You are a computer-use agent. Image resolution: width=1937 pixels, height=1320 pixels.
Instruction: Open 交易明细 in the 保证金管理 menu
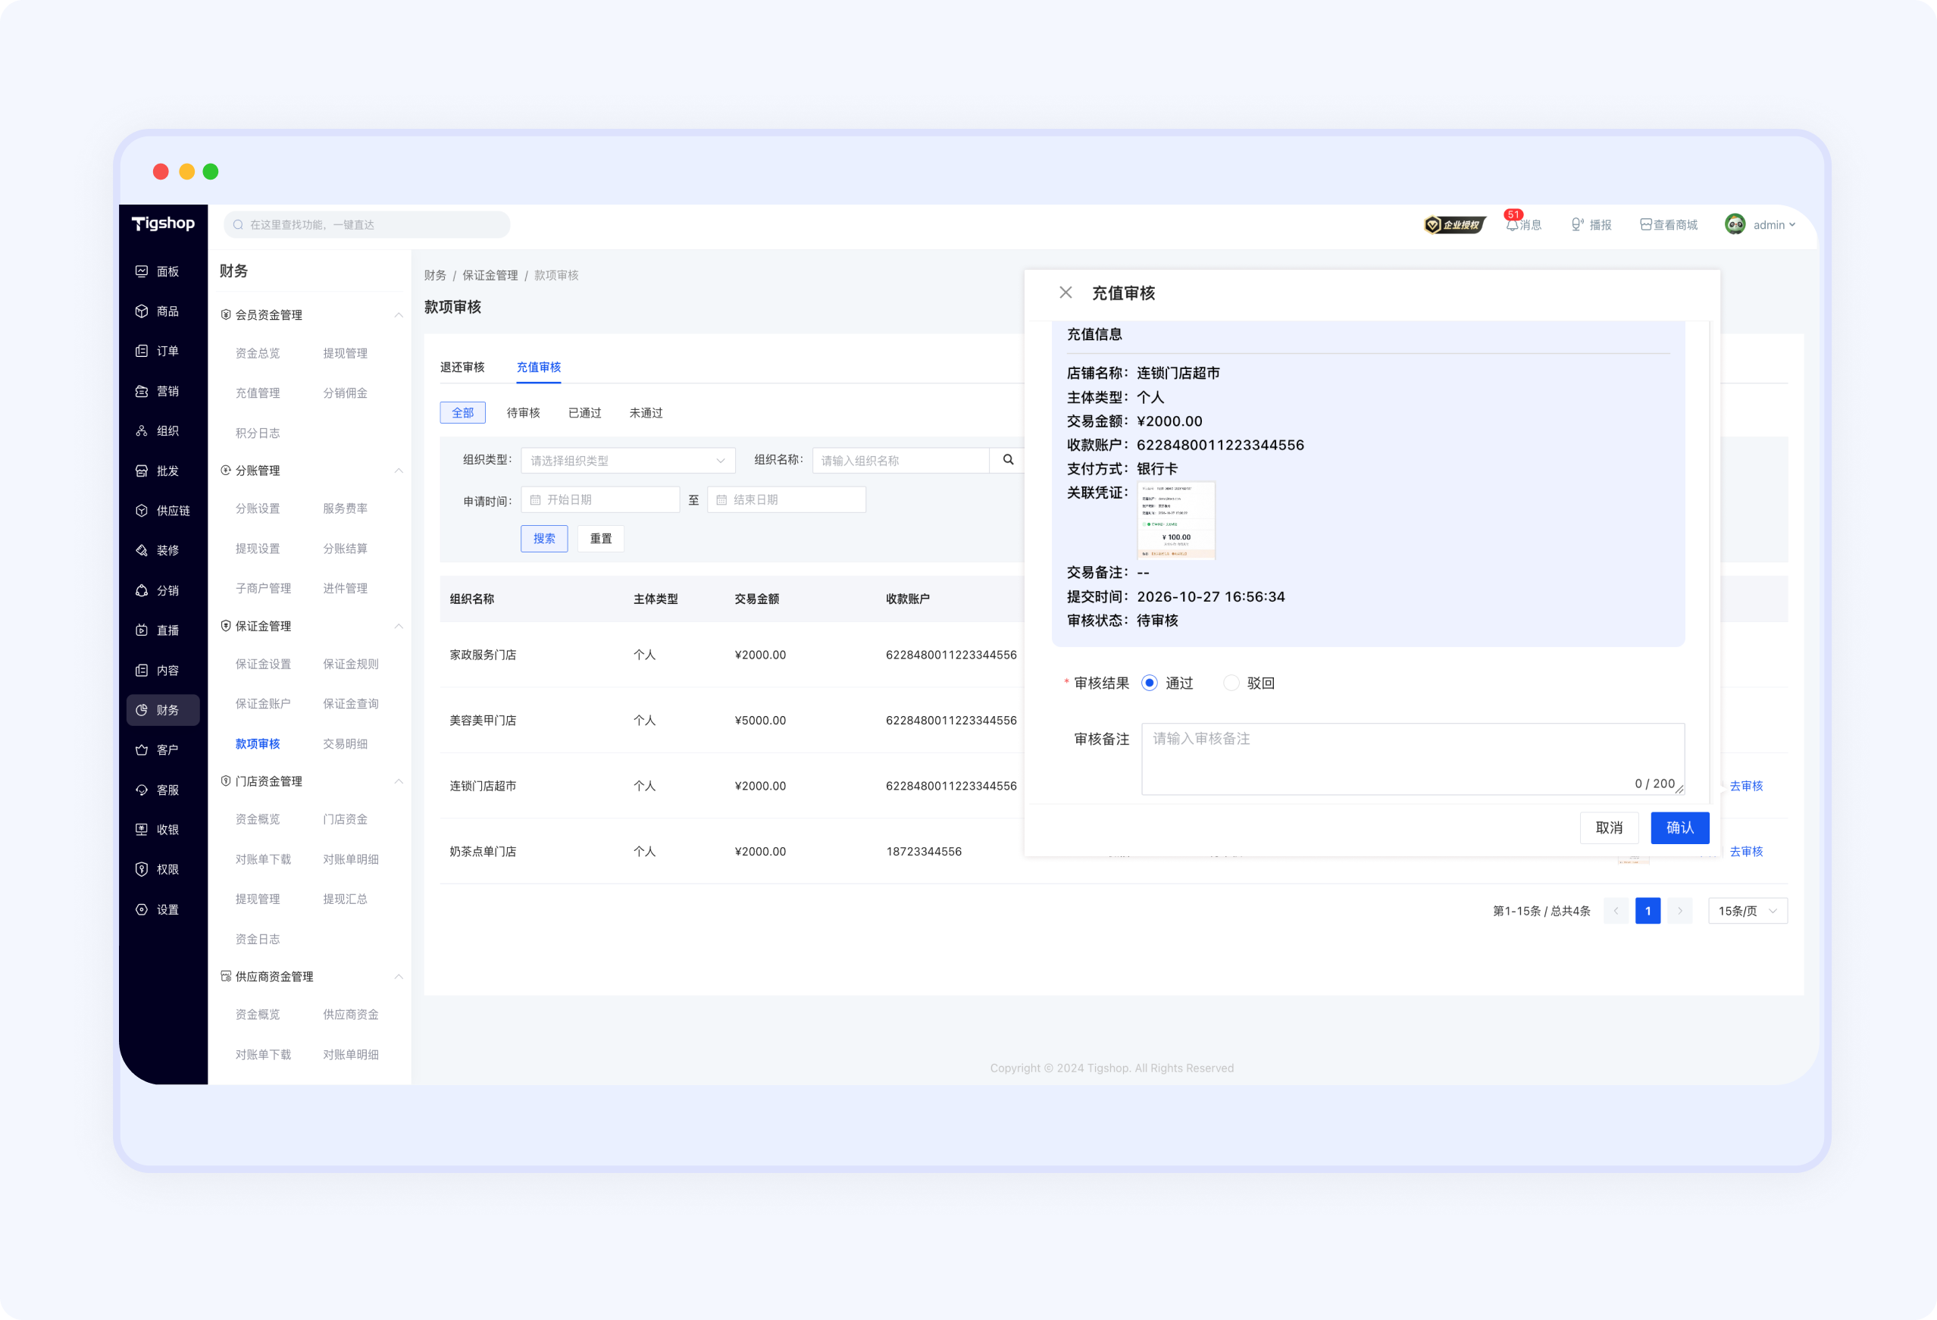[345, 743]
